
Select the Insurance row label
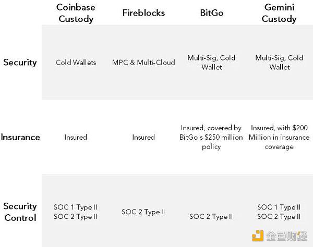click(20, 138)
